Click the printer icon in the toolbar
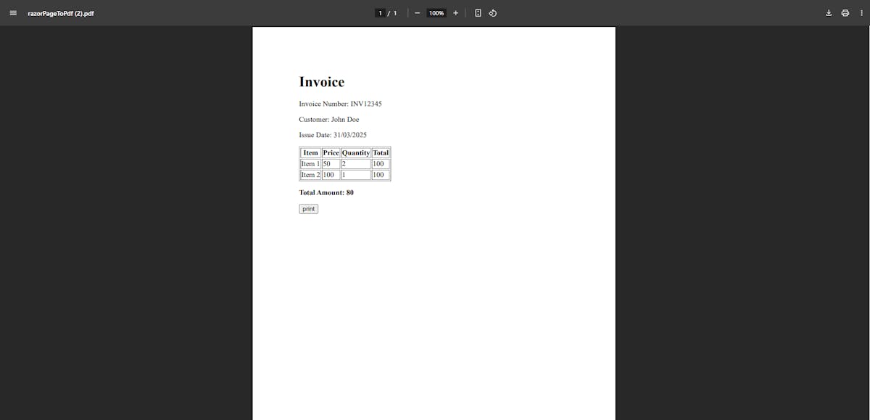This screenshot has width=870, height=420. pos(845,13)
